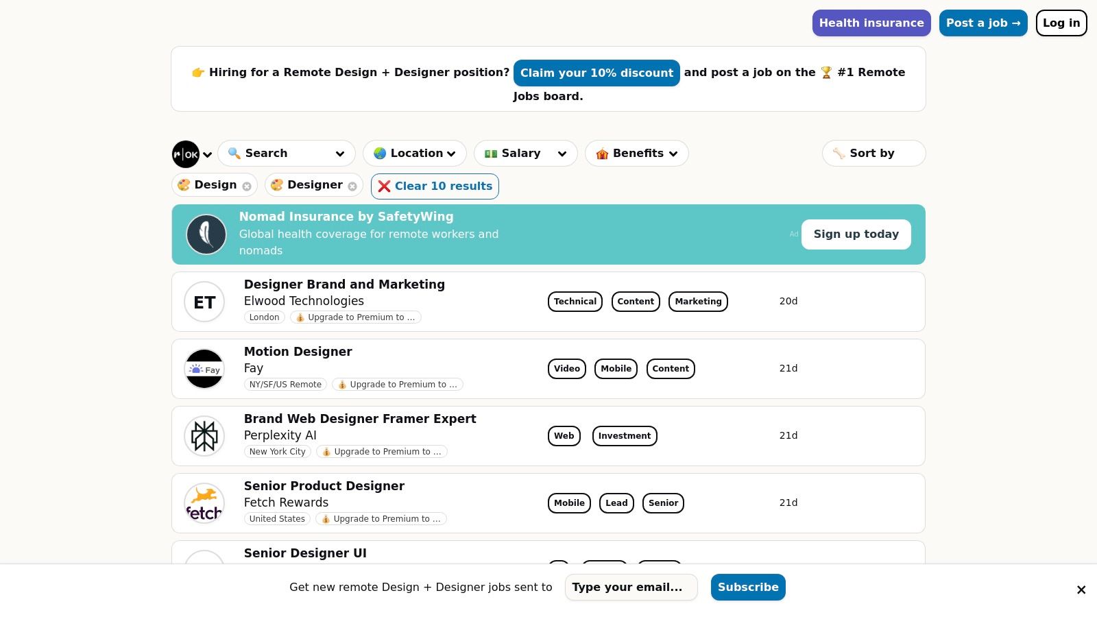
Task: Remove the Designer filter tag
Action: (x=352, y=186)
